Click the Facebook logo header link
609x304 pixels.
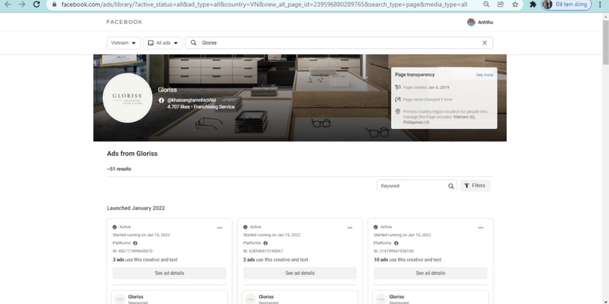tap(124, 22)
